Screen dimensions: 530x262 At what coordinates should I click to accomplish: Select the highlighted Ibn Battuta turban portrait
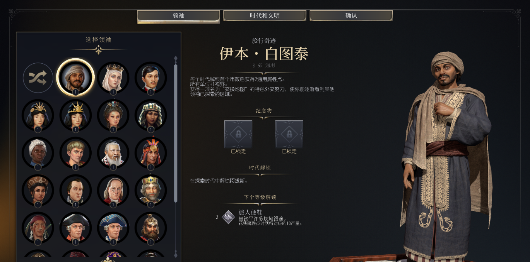(75, 78)
